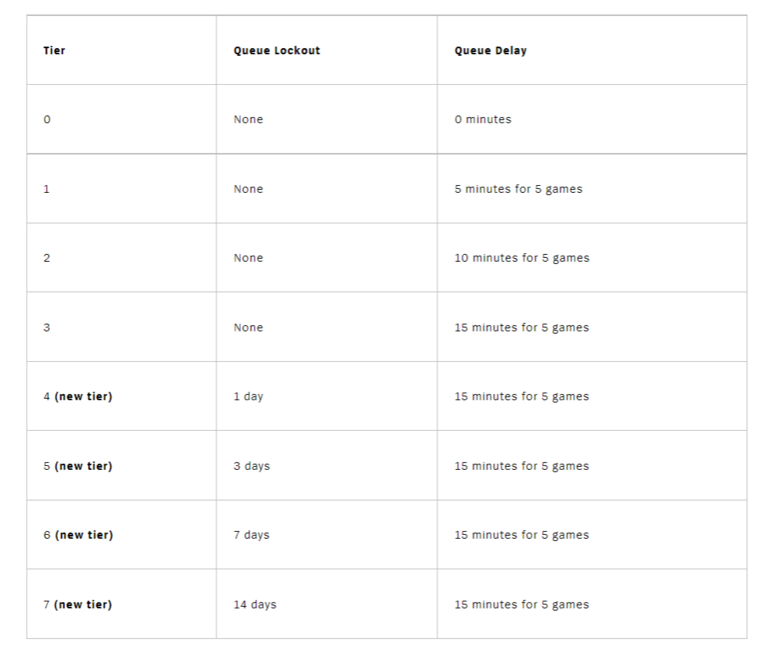Click Tier 7's '15 minutes for 5 games' cell

pyautogui.click(x=592, y=604)
